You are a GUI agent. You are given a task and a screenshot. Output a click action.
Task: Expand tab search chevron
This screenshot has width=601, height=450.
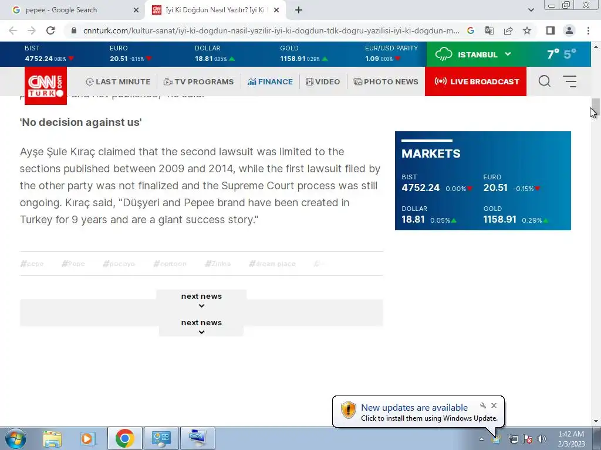pyautogui.click(x=531, y=10)
